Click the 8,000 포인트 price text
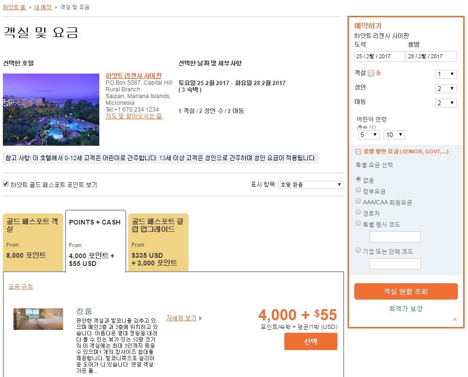The height and width of the screenshot is (377, 468). 26,255
